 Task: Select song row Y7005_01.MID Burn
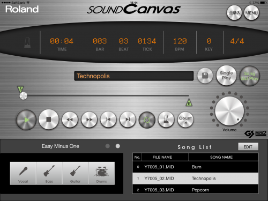coord(196,167)
